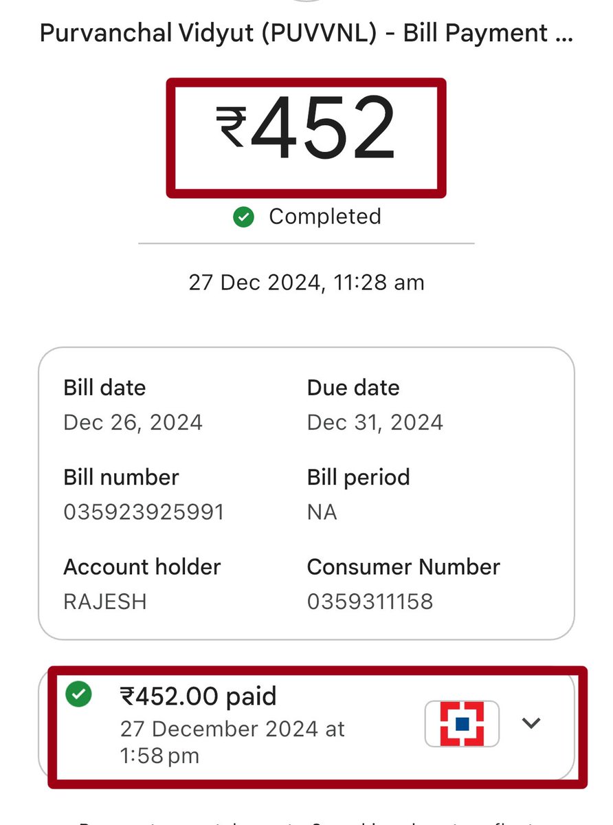Tap the ₹452.00 paid text

tap(198, 696)
